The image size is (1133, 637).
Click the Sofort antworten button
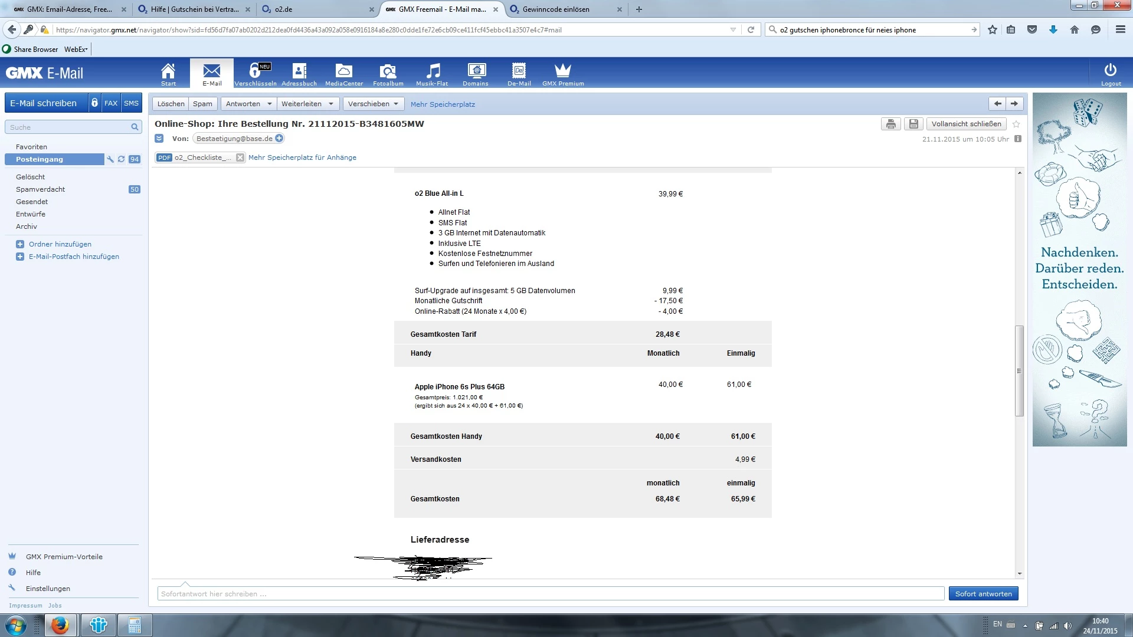pyautogui.click(x=983, y=594)
